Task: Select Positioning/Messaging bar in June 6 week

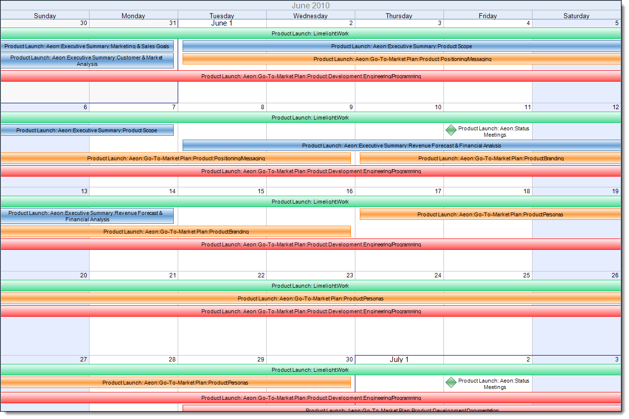Action: (x=176, y=158)
